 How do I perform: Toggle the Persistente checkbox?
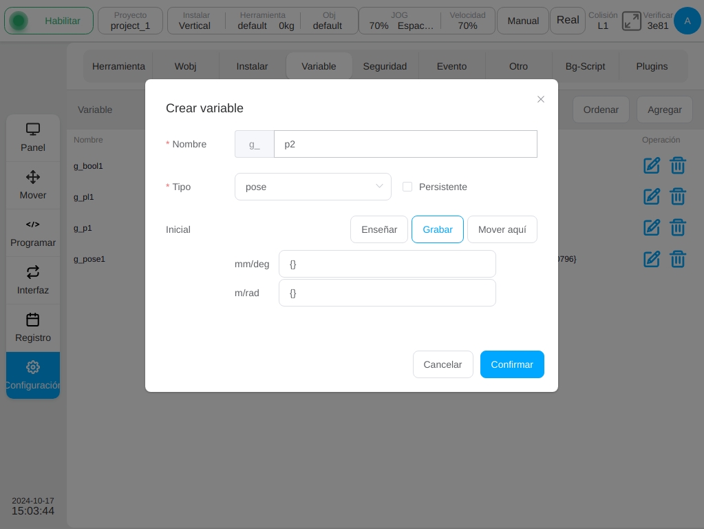click(x=407, y=187)
